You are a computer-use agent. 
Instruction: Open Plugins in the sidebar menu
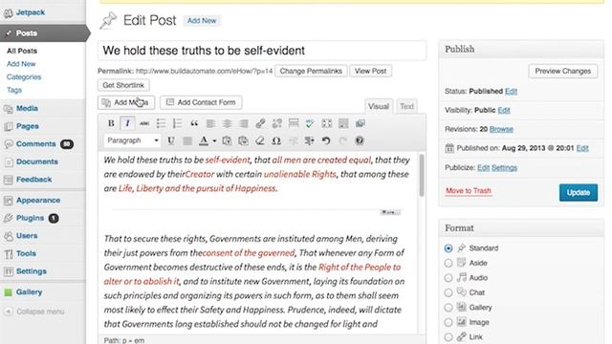pos(30,218)
